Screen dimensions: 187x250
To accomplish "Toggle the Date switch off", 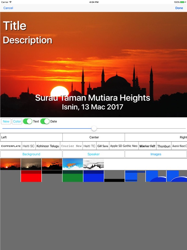I will point(45,121).
